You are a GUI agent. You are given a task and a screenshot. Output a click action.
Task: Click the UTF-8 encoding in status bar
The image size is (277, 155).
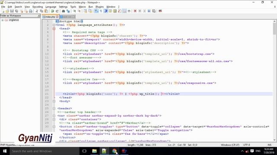click(x=246, y=145)
